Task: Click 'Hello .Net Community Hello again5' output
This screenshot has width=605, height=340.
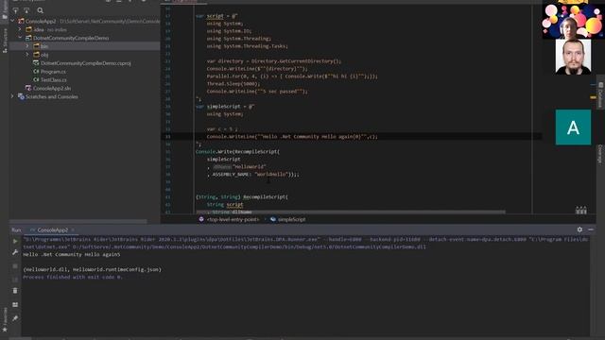Action: (x=72, y=254)
